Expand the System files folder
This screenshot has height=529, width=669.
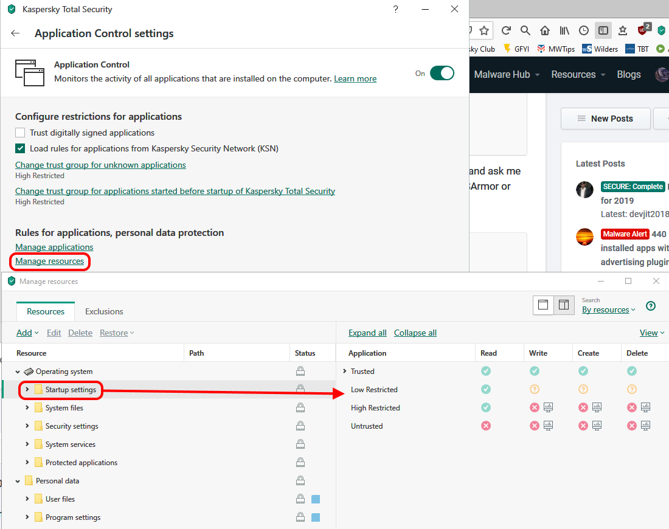click(27, 408)
